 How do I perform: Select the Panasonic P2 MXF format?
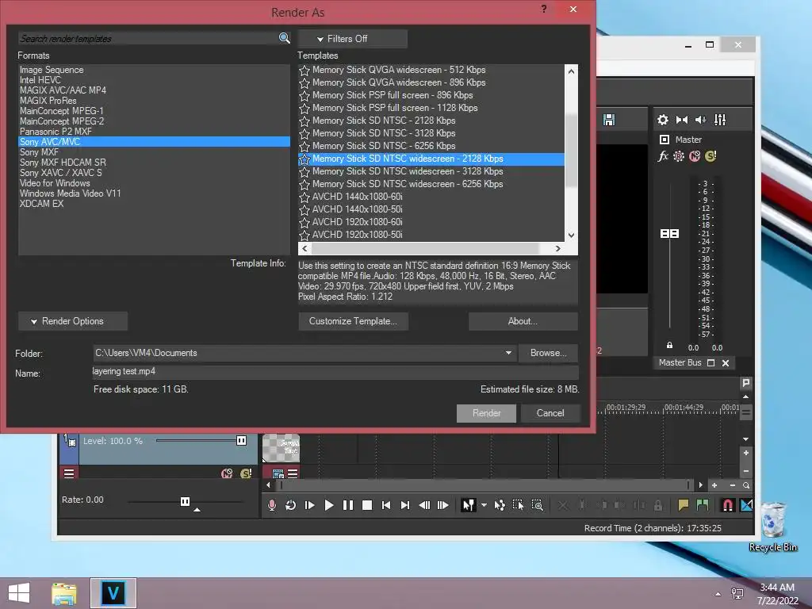point(56,132)
